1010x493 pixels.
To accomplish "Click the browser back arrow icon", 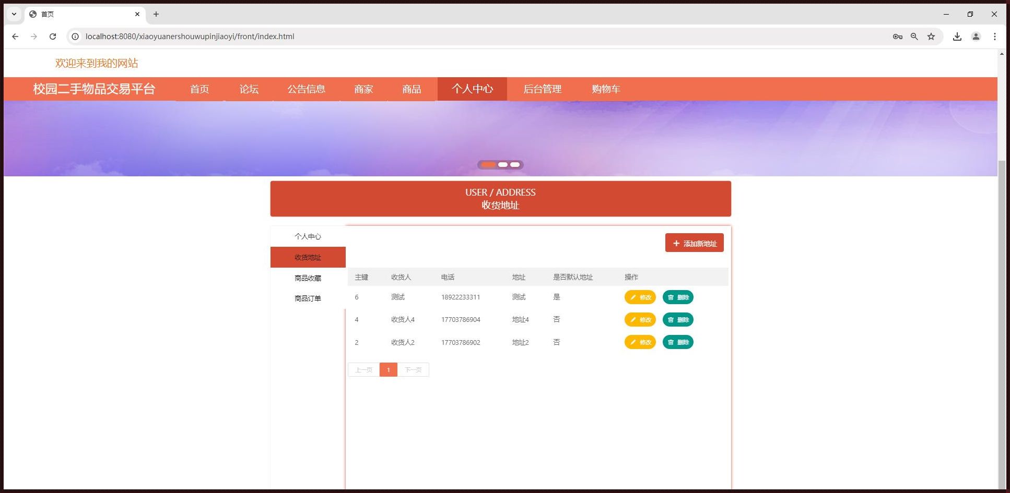I will pos(15,37).
